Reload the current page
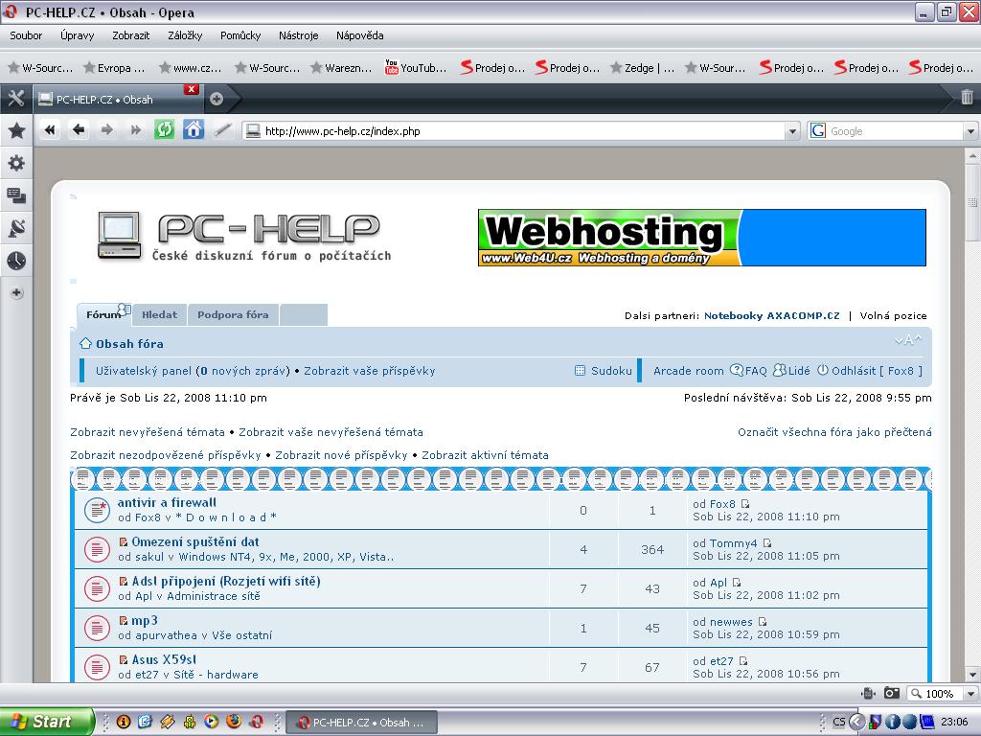This screenshot has height=736, width=981. (165, 130)
